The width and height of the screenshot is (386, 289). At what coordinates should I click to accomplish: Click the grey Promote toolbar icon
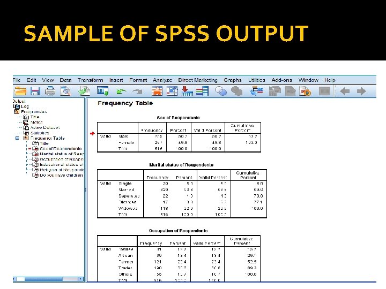274,91
